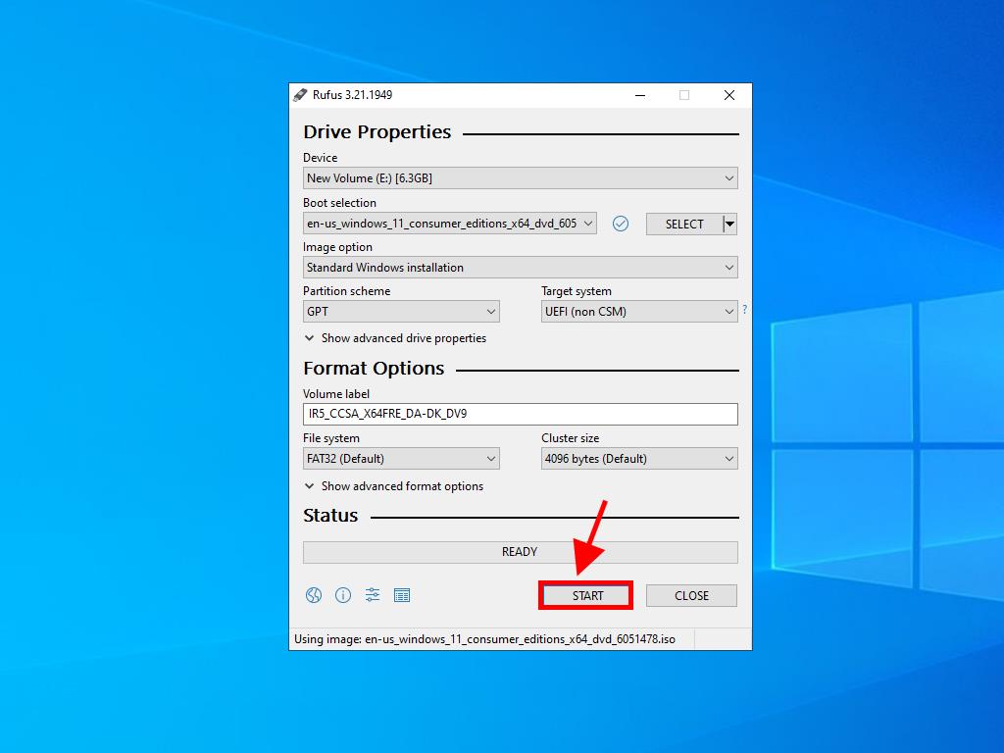Open the Cluster size dropdown
Screen dimensions: 1004x753
pyautogui.click(x=639, y=459)
